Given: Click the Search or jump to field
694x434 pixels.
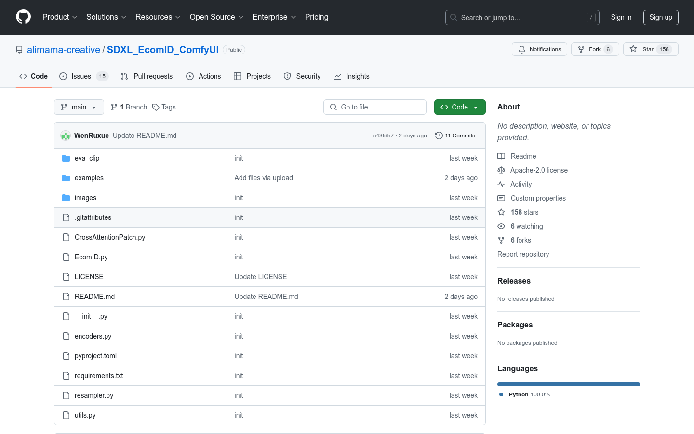Looking at the screenshot, I should [522, 17].
